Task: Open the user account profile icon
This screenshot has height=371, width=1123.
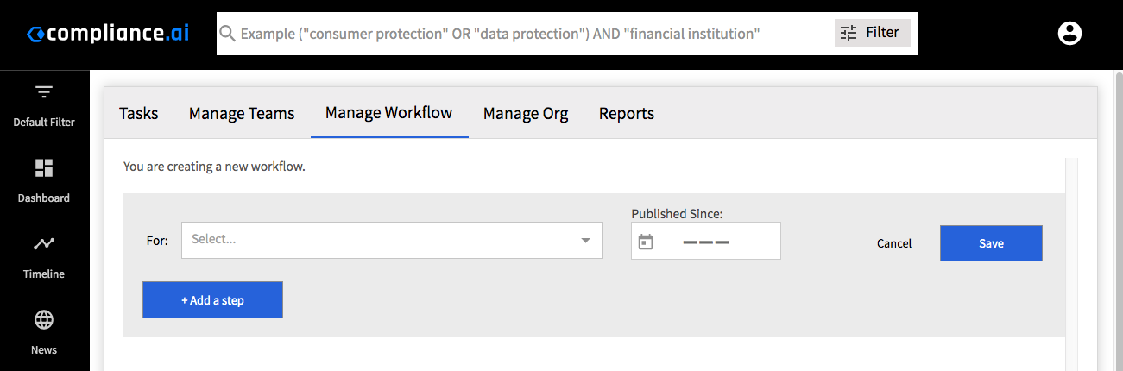Action: coord(1069,34)
